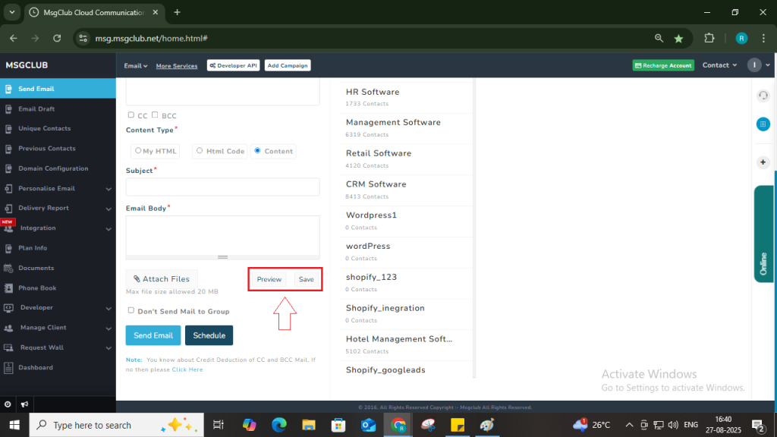
Task: Click the Attach Files button
Action: [162, 279]
